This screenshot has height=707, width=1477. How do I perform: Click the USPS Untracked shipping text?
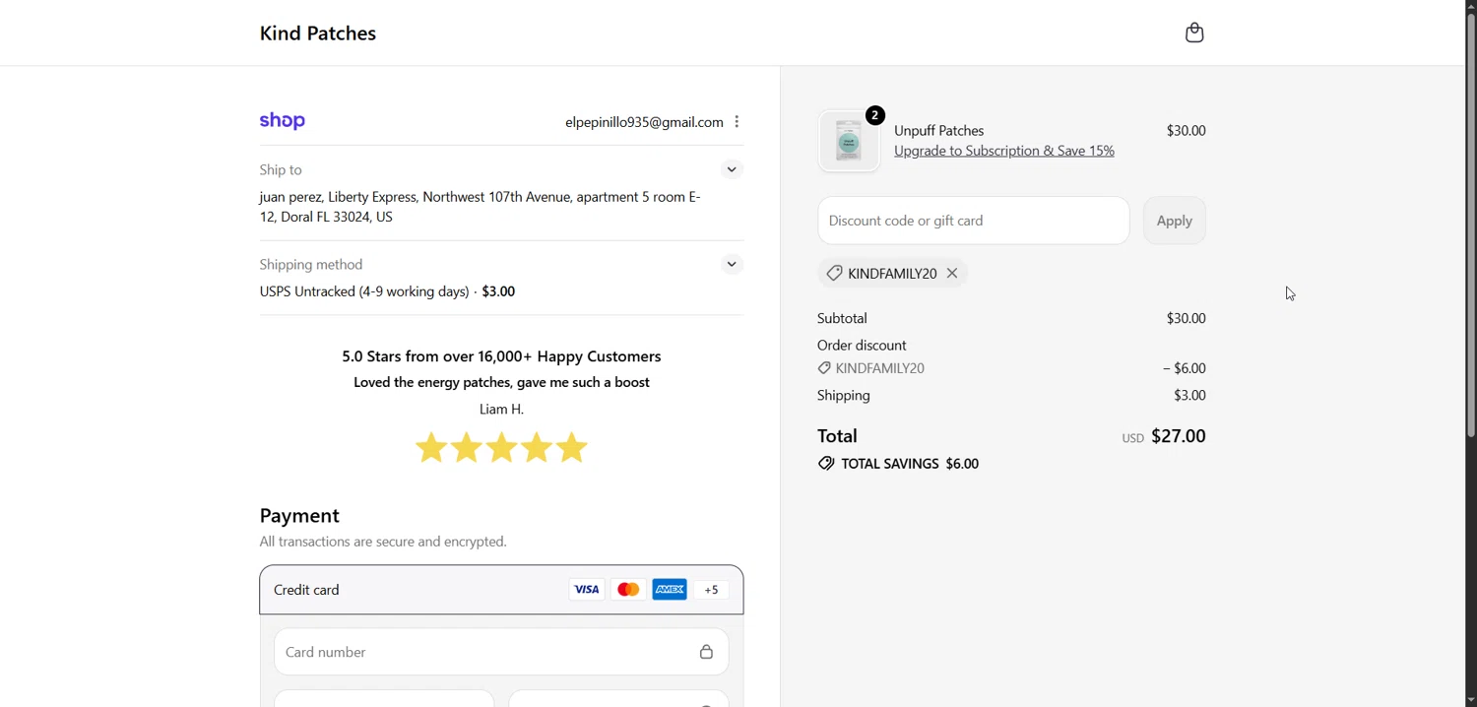[388, 291]
